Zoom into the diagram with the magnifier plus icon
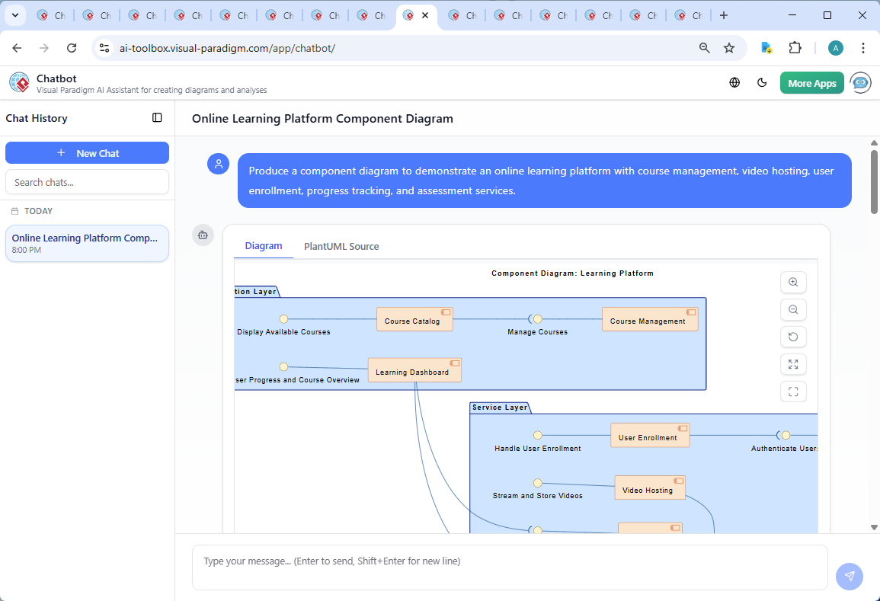 coord(793,282)
